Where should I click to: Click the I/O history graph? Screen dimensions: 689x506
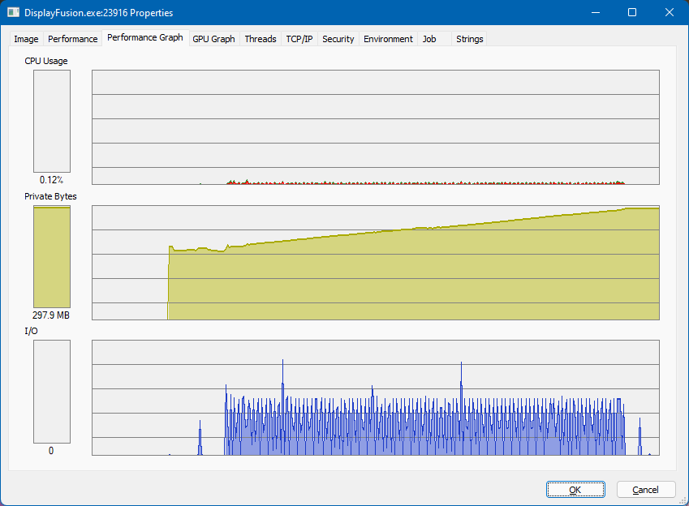tap(375, 397)
